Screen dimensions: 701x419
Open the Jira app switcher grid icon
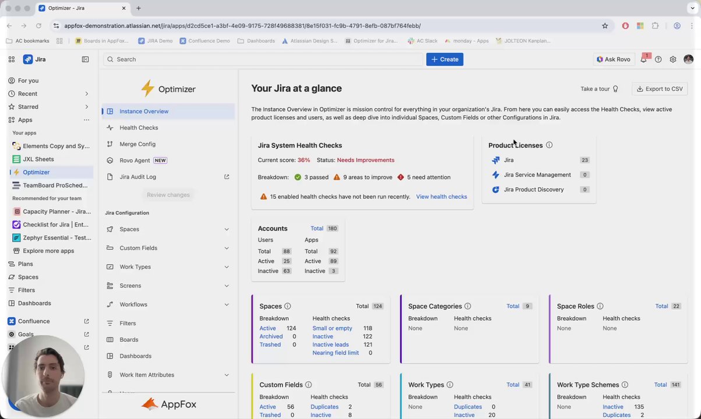click(x=12, y=59)
